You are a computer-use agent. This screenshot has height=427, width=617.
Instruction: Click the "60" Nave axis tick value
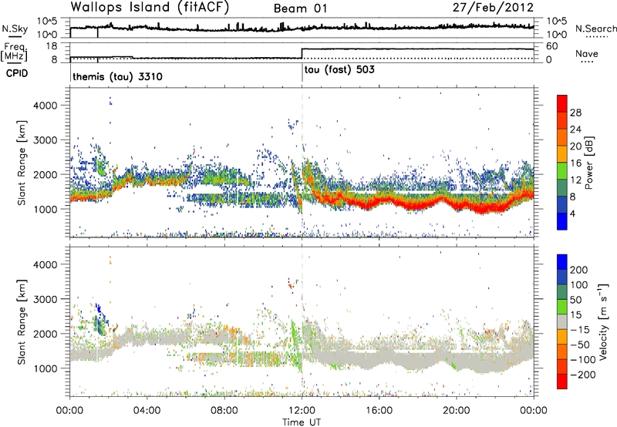pyautogui.click(x=551, y=46)
